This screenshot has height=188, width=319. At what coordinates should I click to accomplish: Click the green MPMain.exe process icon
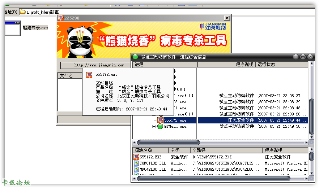160,126
